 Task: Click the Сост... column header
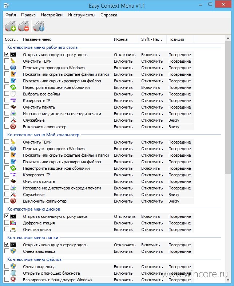tap(12, 39)
